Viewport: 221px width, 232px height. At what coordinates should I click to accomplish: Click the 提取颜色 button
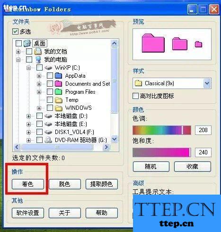102,184
